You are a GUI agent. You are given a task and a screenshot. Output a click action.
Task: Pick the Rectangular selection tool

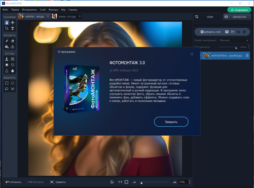click(7, 83)
